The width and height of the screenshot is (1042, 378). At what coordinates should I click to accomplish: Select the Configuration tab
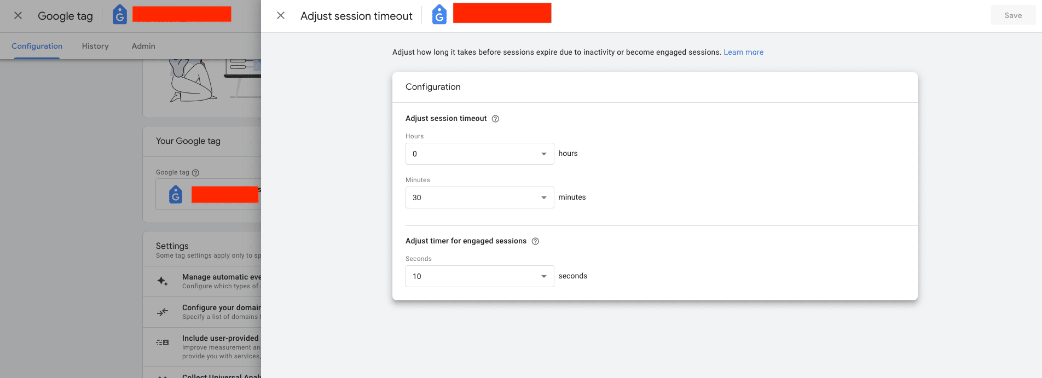point(37,46)
